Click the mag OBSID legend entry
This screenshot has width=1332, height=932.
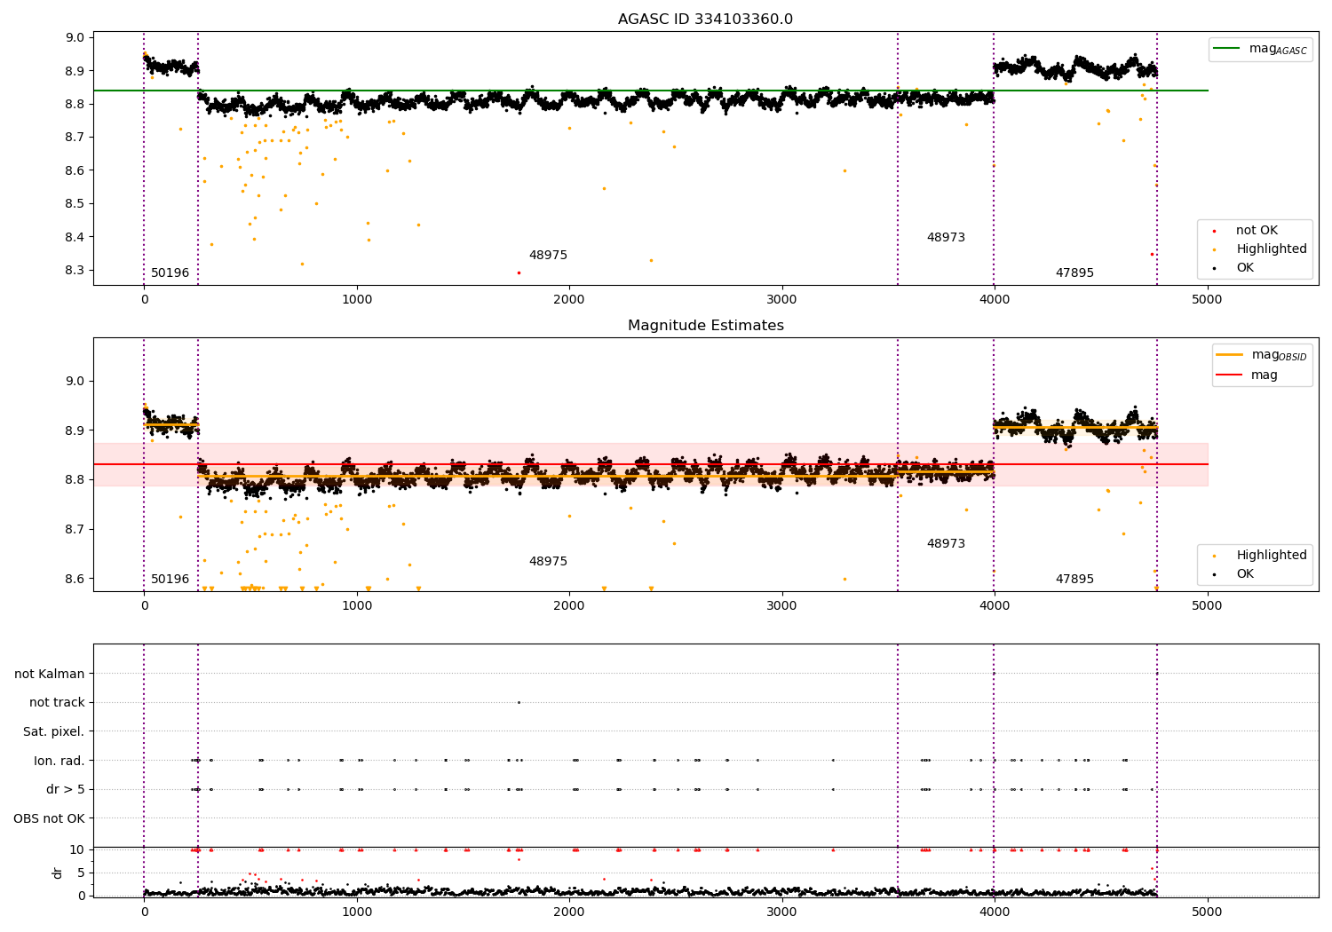click(x=1262, y=355)
